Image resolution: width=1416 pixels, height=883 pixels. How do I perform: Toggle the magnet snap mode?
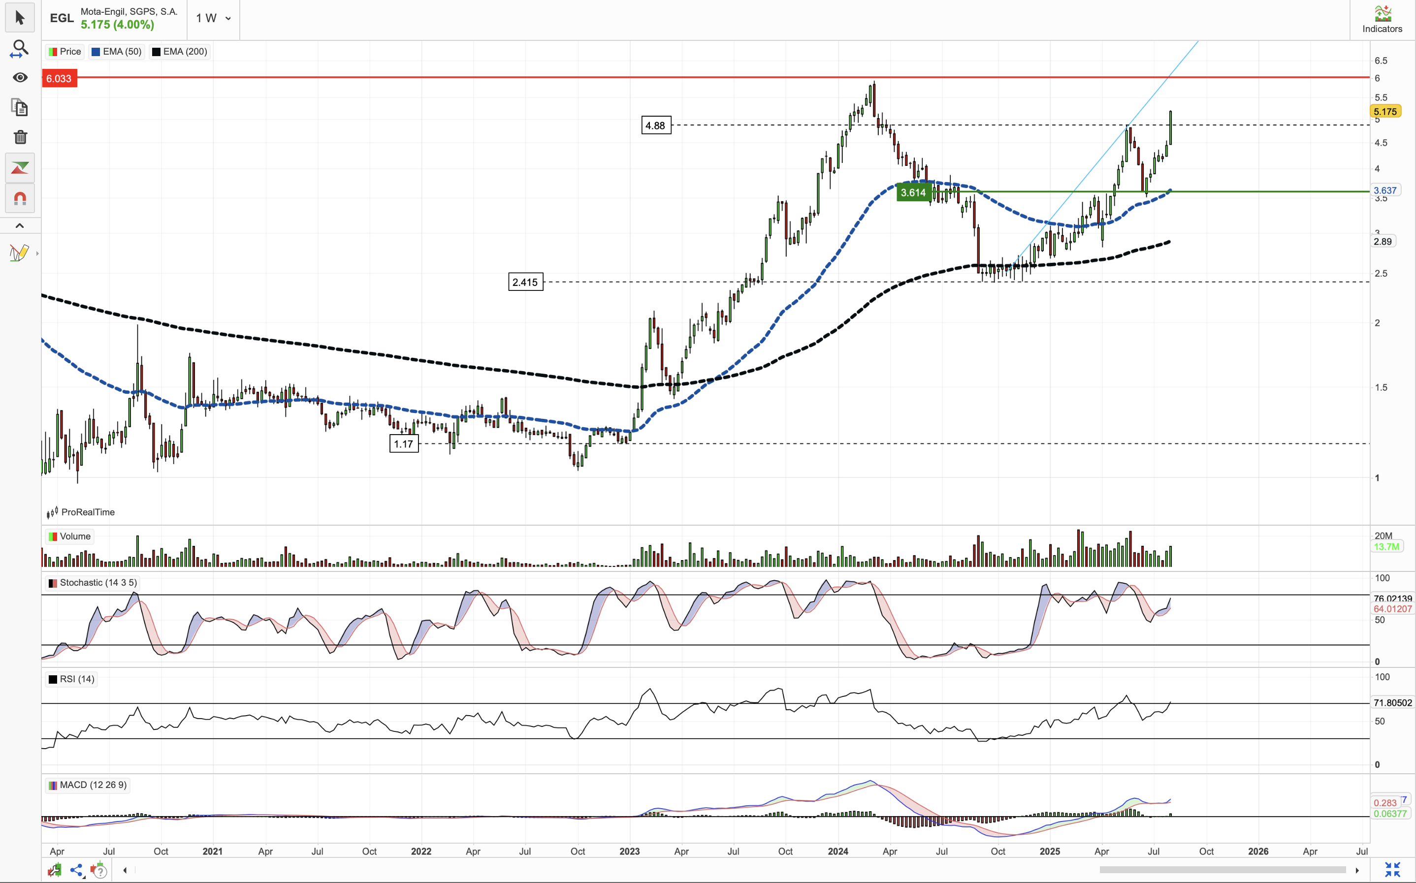tap(20, 198)
